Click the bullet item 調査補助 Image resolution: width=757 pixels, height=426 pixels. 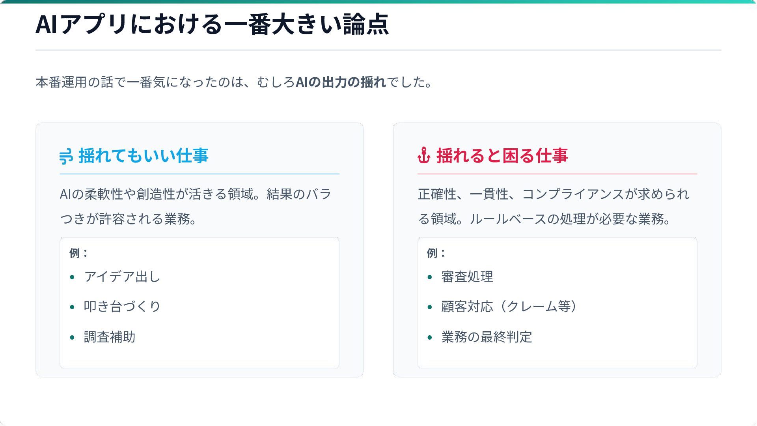[110, 337]
